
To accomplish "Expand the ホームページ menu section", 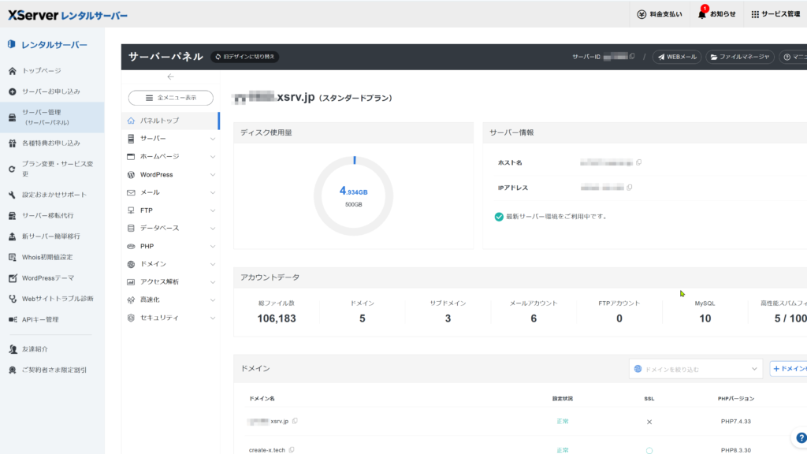I will tap(170, 157).
